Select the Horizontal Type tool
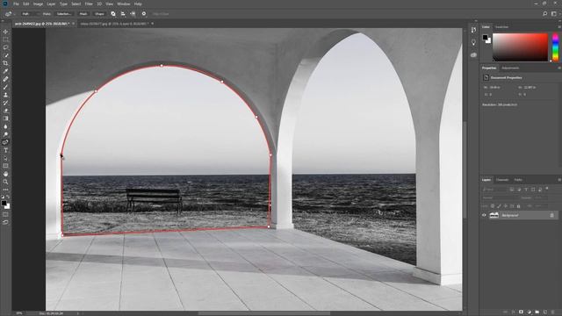The width and height of the screenshot is (562, 316). coord(5,150)
